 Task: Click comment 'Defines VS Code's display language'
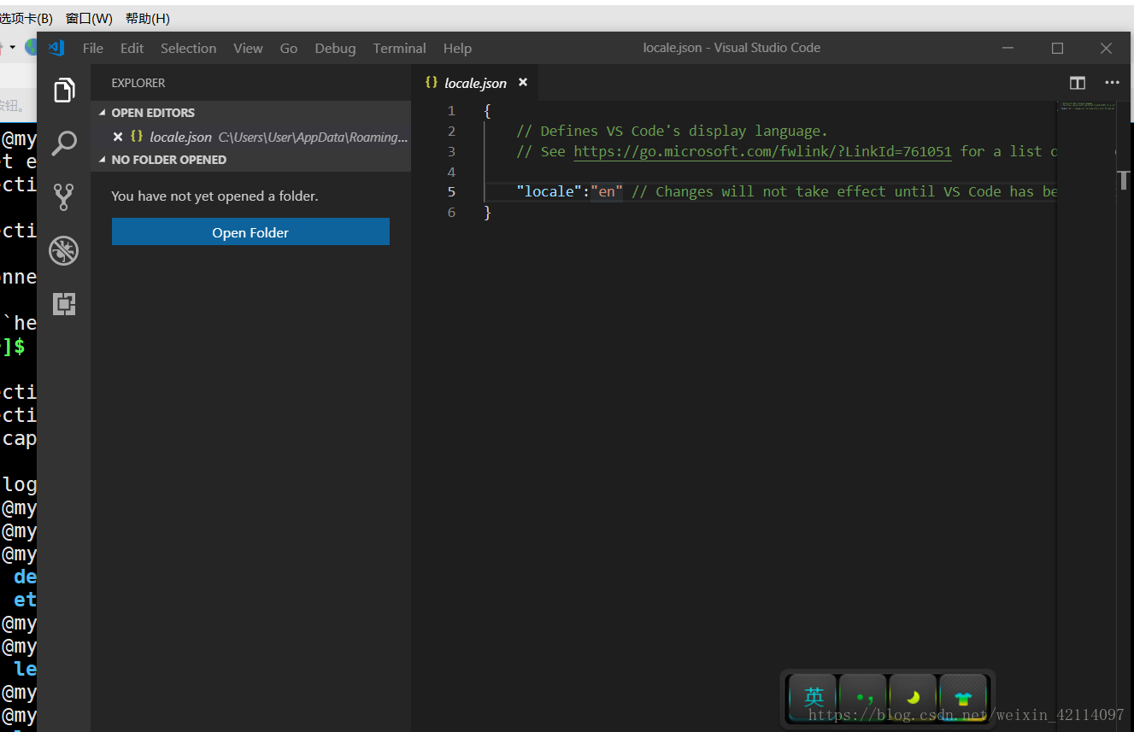point(672,131)
